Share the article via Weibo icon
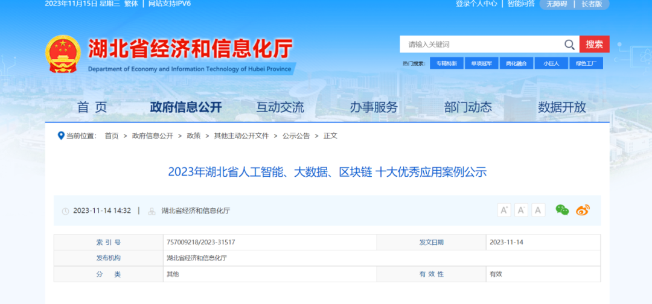652x304 pixels. tap(583, 210)
